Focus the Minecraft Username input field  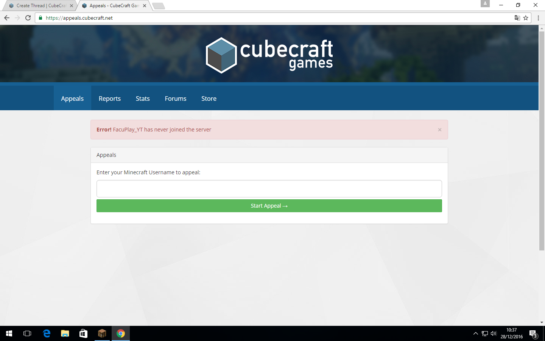(269, 189)
